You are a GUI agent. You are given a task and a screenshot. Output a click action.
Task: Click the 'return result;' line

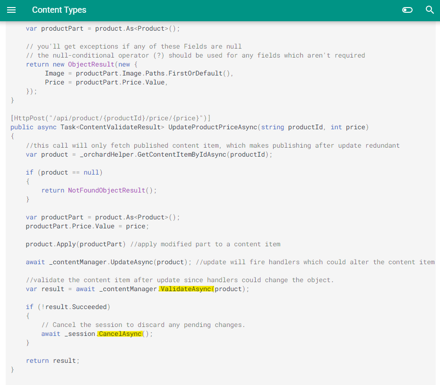point(53,360)
